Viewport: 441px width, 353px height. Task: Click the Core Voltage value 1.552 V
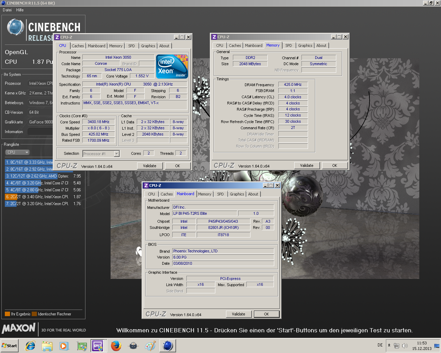pos(142,76)
